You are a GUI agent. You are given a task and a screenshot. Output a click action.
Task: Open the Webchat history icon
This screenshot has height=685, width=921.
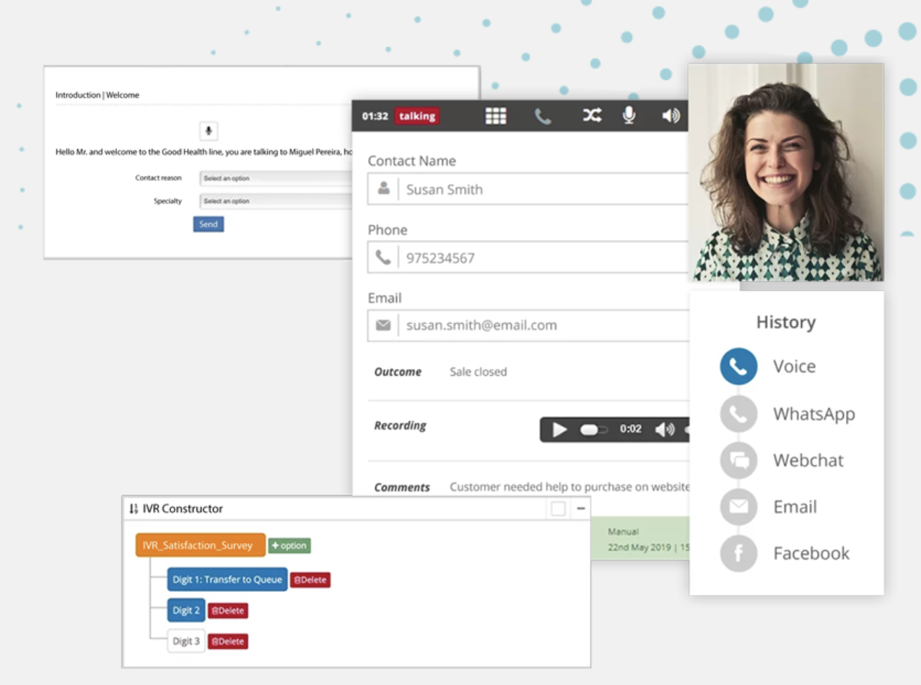[738, 461]
